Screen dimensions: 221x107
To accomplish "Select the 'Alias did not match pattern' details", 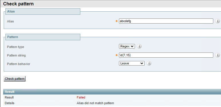I will (95, 103).
